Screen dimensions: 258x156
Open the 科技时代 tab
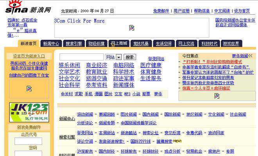pyautogui.click(x=209, y=44)
